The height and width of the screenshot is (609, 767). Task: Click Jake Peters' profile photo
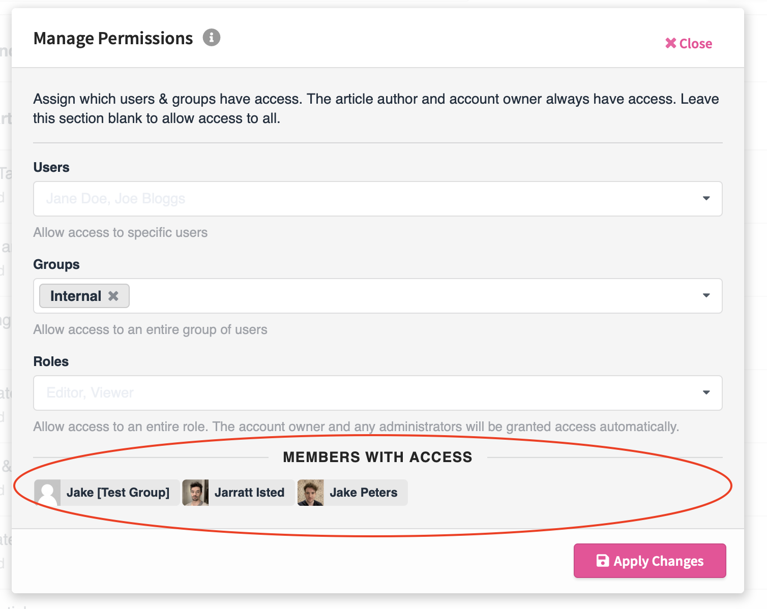tap(311, 493)
